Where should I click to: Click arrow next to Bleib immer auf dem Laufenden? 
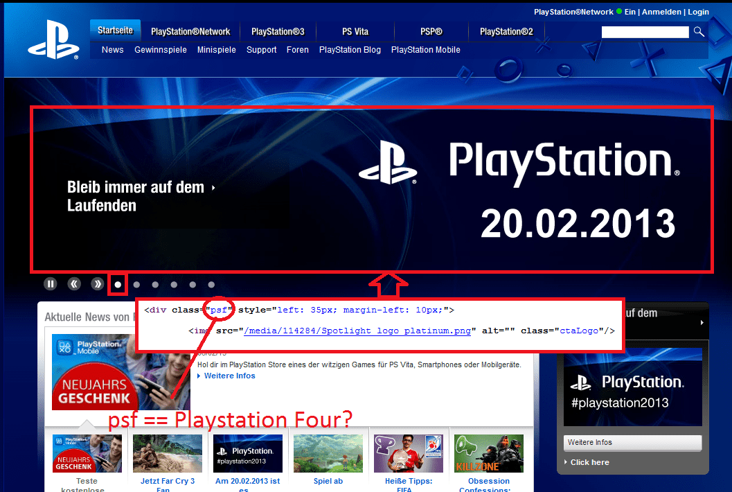point(213,188)
